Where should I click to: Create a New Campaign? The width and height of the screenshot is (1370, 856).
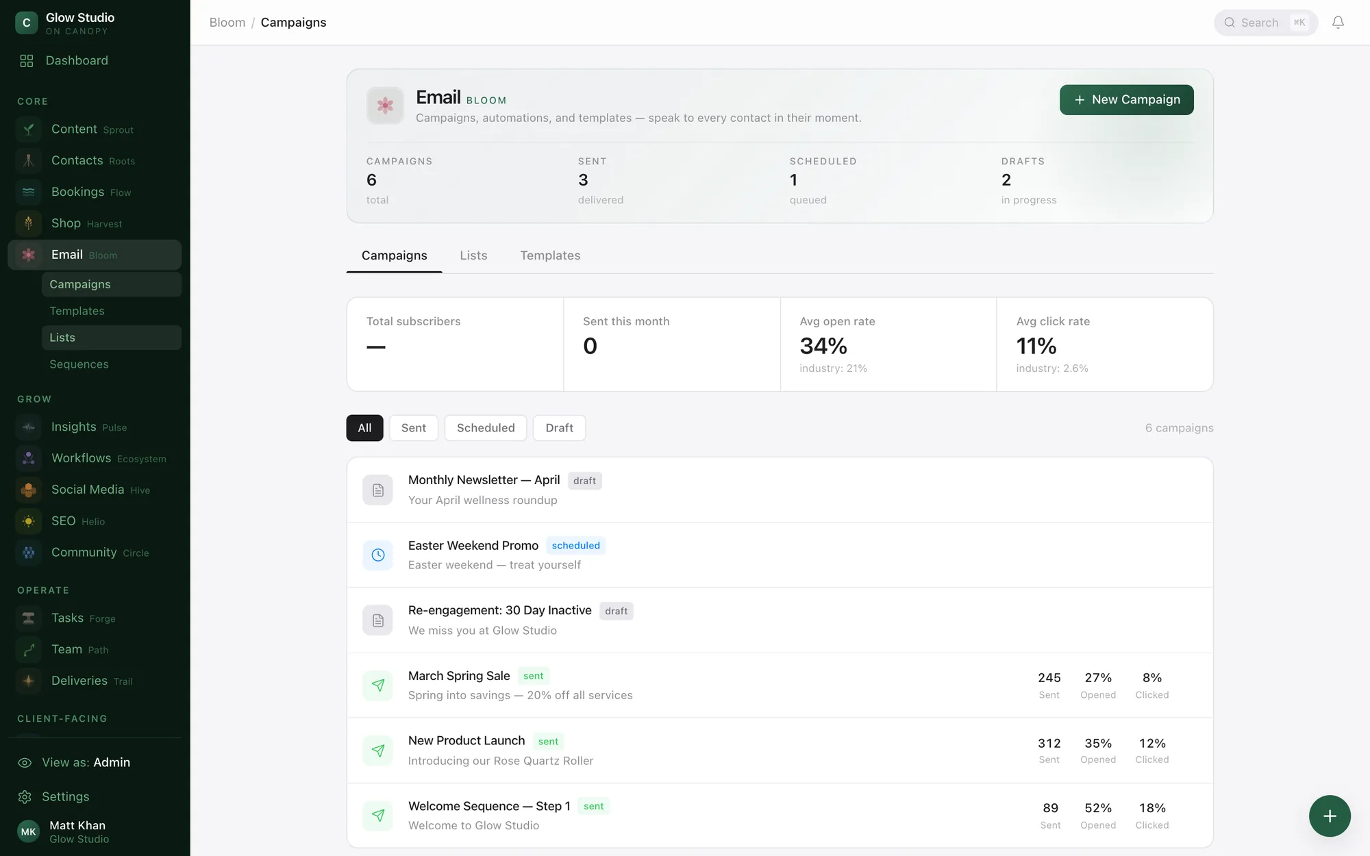click(1127, 100)
